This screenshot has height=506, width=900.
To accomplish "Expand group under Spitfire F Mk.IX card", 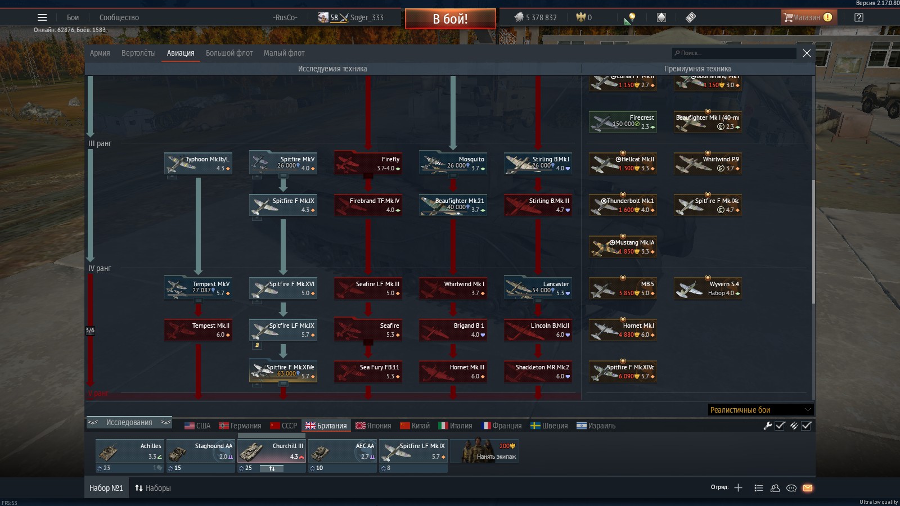I will click(x=257, y=219).
